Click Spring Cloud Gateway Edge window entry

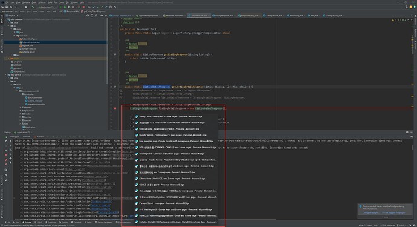click(170, 116)
